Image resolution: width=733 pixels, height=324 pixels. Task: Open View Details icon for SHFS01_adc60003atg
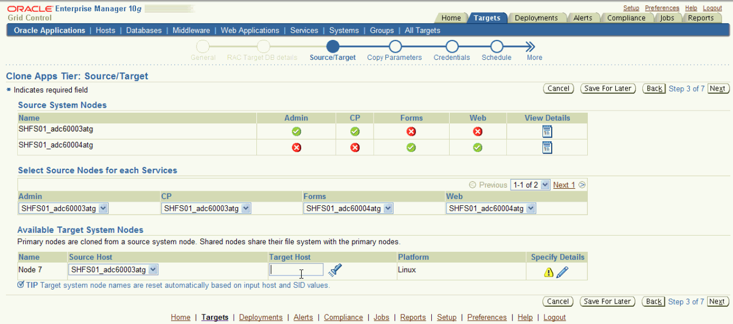[547, 132]
